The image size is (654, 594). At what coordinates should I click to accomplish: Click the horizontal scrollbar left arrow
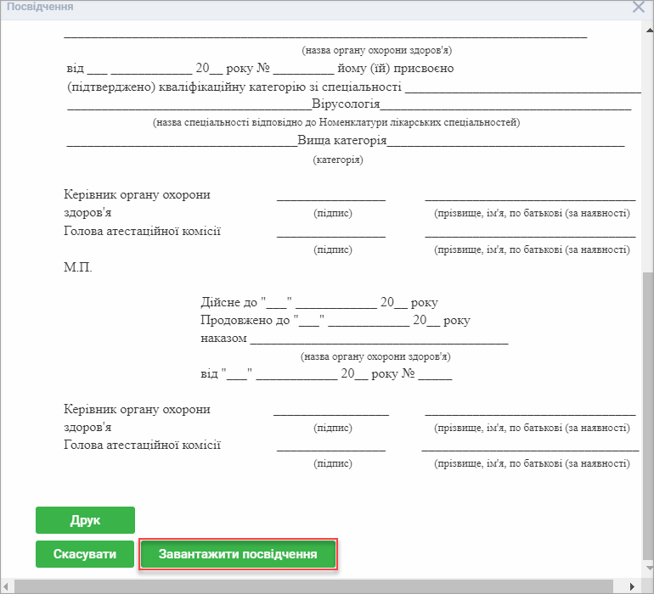point(5,586)
